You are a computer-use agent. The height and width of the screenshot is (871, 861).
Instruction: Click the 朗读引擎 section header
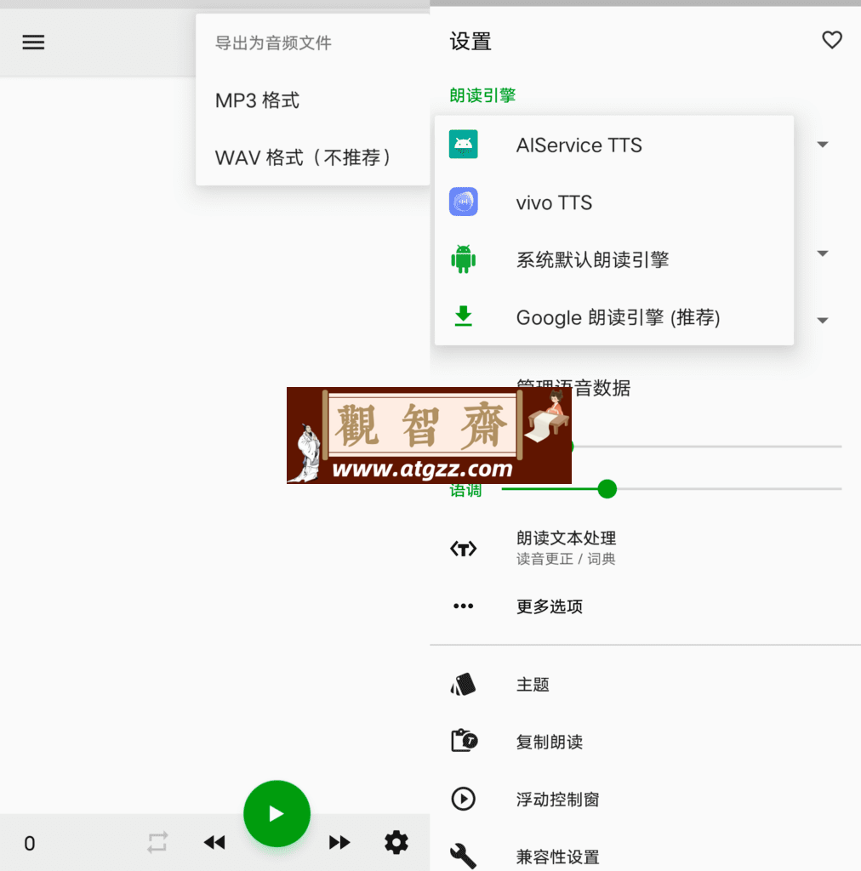point(482,95)
